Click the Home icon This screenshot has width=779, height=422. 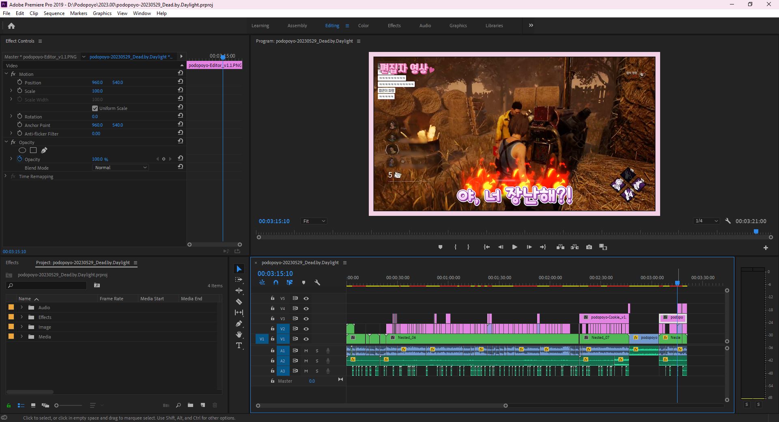coord(11,26)
